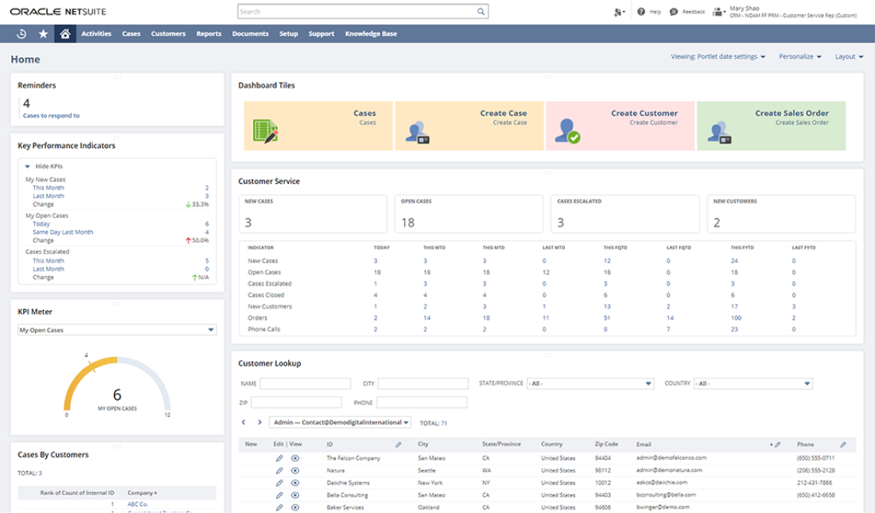
Task: View Natura record via eye icon
Action: (295, 471)
